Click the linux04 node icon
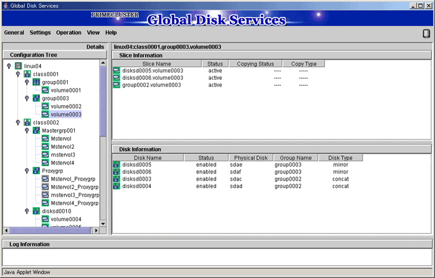435x278 pixels. click(x=18, y=66)
